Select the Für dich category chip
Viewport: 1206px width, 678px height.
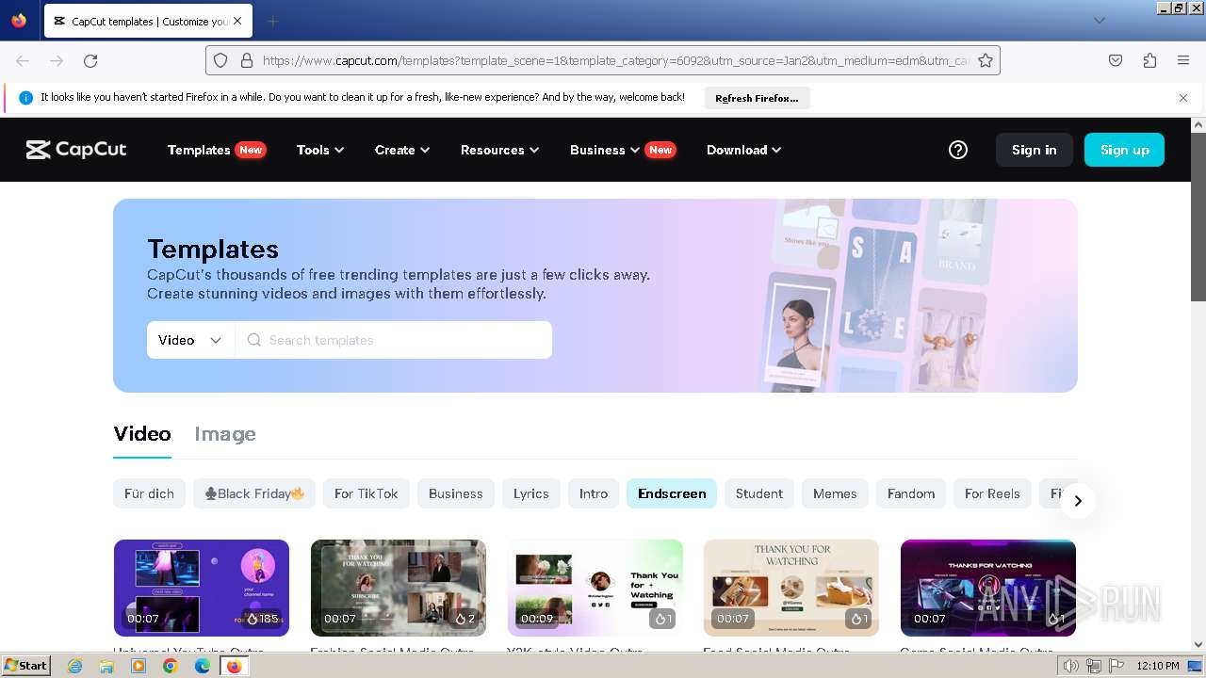tap(149, 493)
